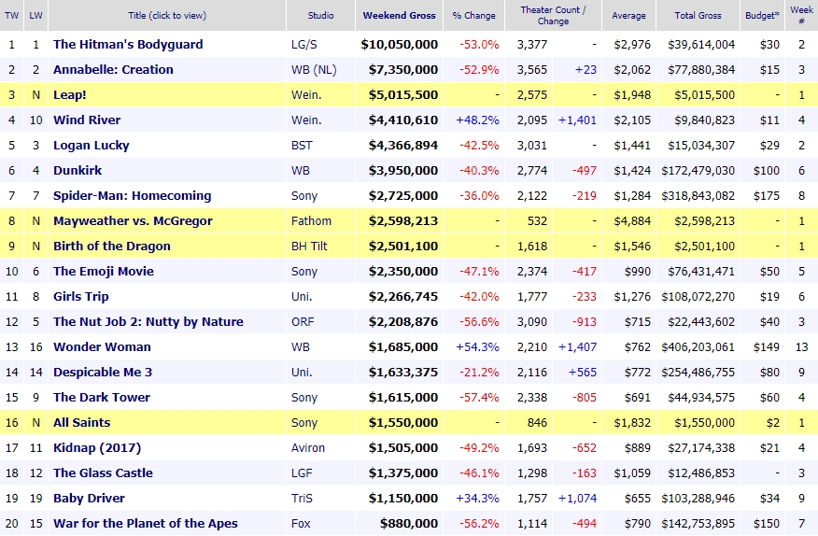The width and height of the screenshot is (818, 536).
Task: Sort by the TW column header
Action: point(11,15)
